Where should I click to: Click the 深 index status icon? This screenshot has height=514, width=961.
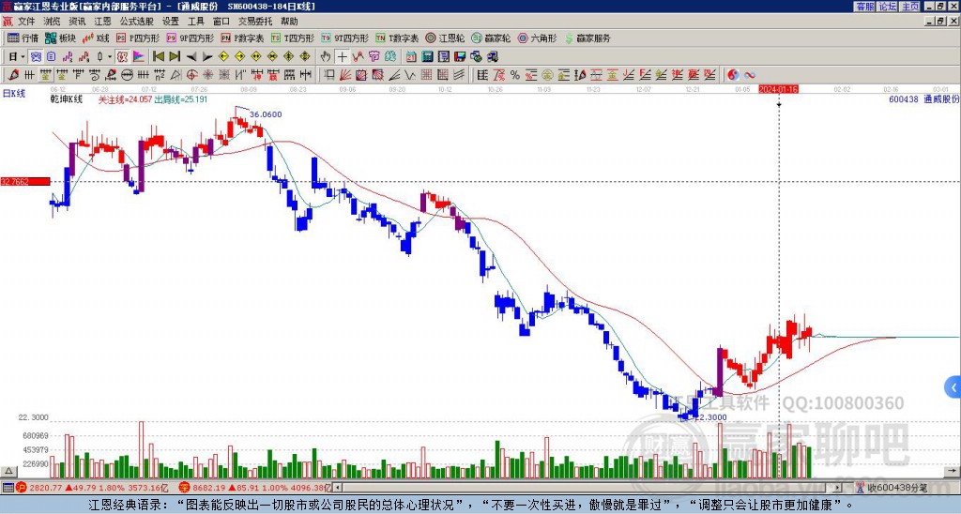coord(185,488)
